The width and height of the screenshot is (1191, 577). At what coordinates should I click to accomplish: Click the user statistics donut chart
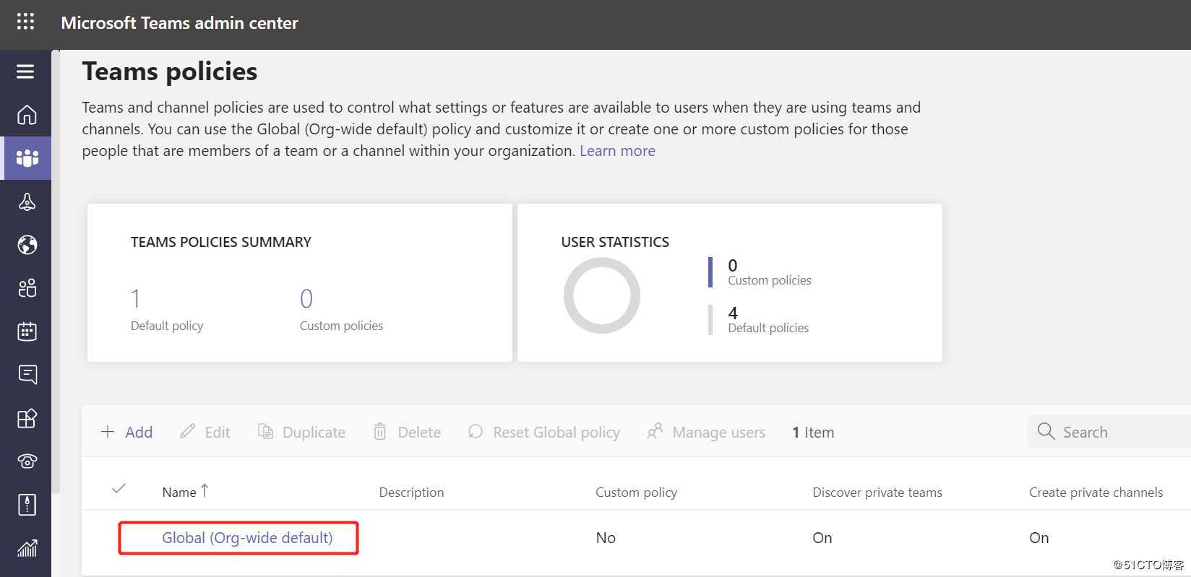coord(602,295)
